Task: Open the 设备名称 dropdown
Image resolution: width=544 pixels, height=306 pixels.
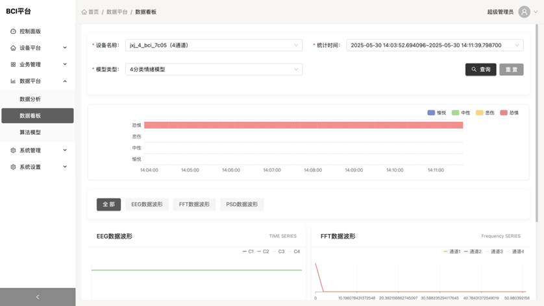Action: (213, 45)
